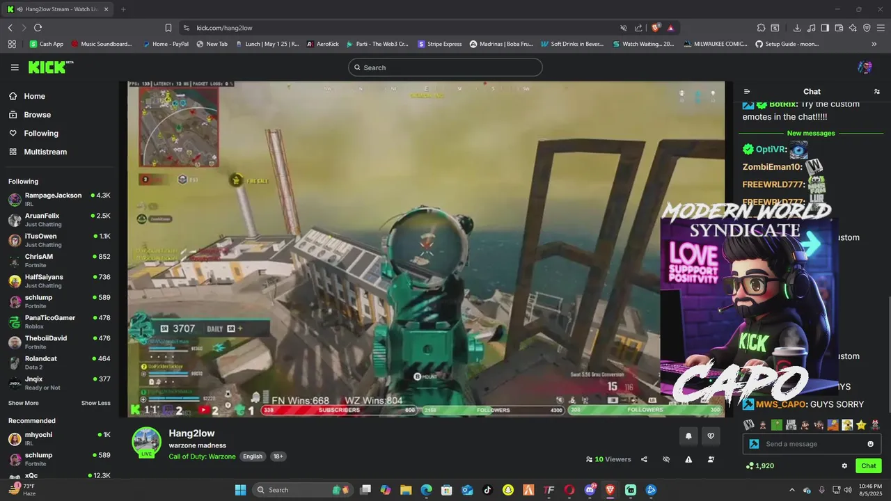Screen dimensions: 891x501
Task: Click the New messages indicator in chat
Action: coord(811,133)
